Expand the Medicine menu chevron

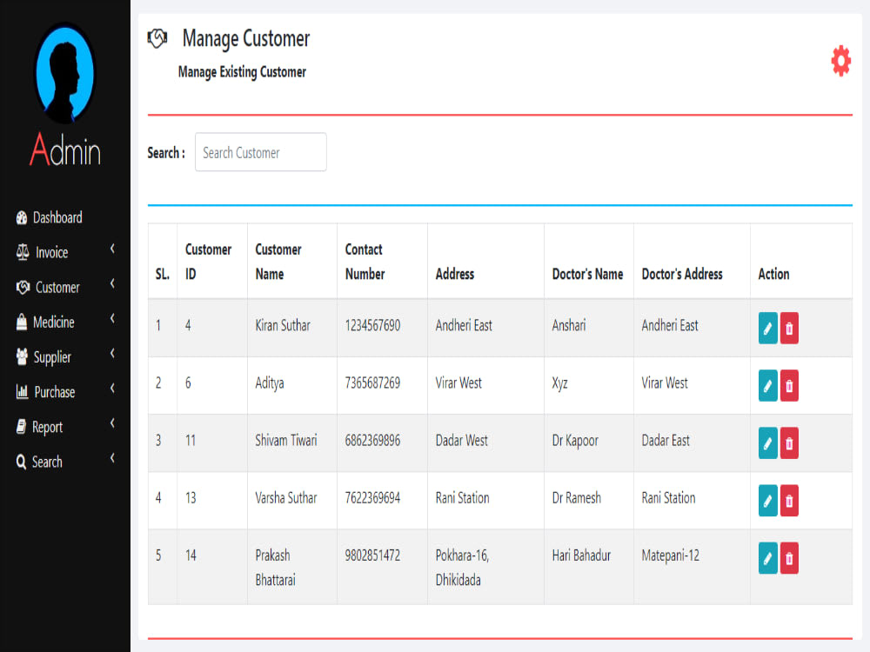(112, 318)
